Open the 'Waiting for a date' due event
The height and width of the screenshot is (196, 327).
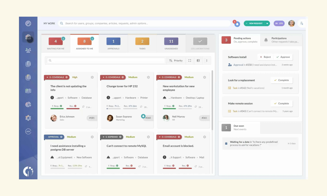coord(260,143)
